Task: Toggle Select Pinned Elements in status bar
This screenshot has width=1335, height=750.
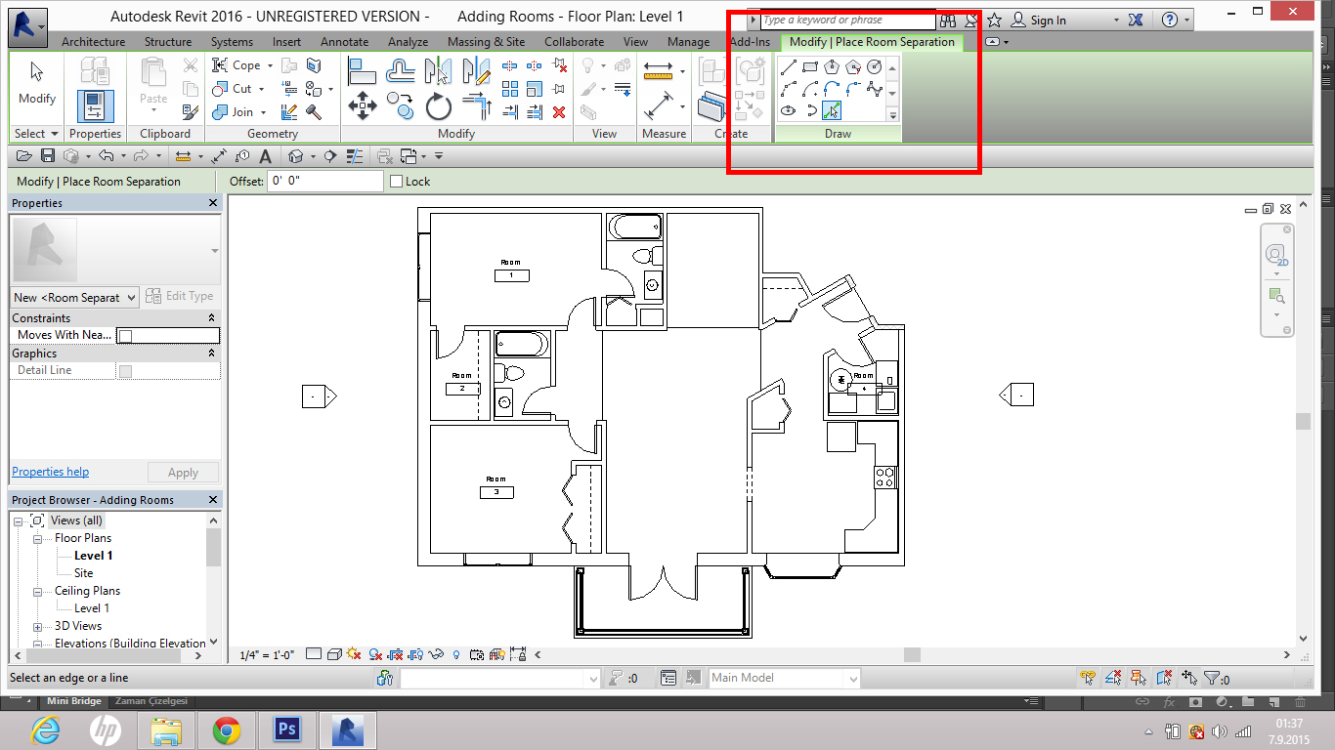Action: pyautogui.click(x=1140, y=678)
